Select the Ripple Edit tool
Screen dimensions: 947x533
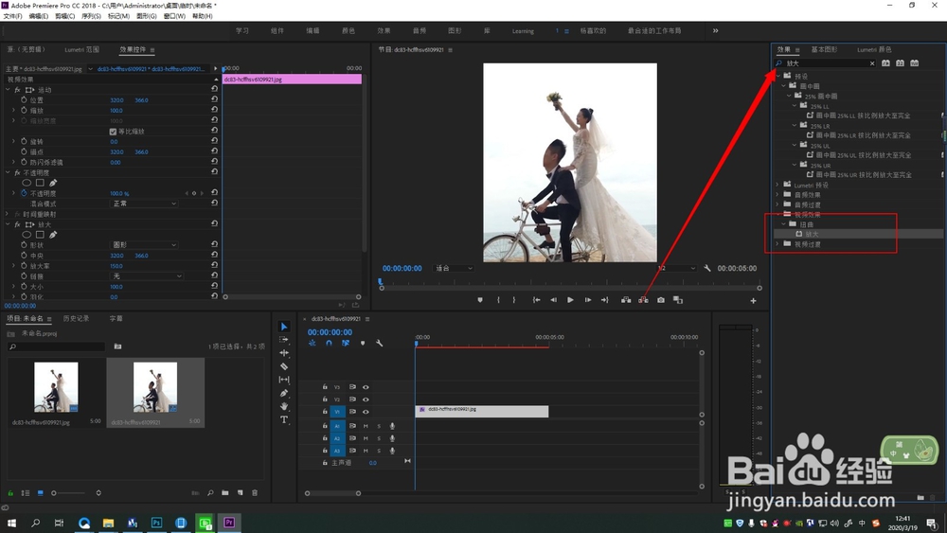pos(284,353)
